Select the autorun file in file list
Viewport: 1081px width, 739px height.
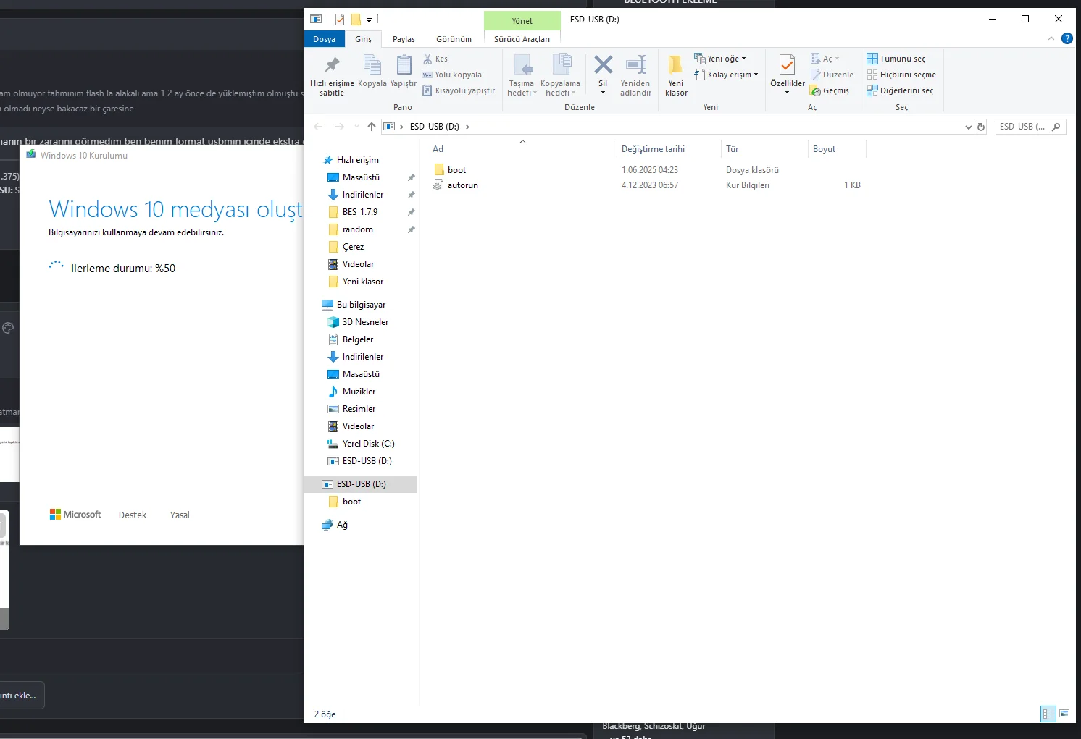462,185
